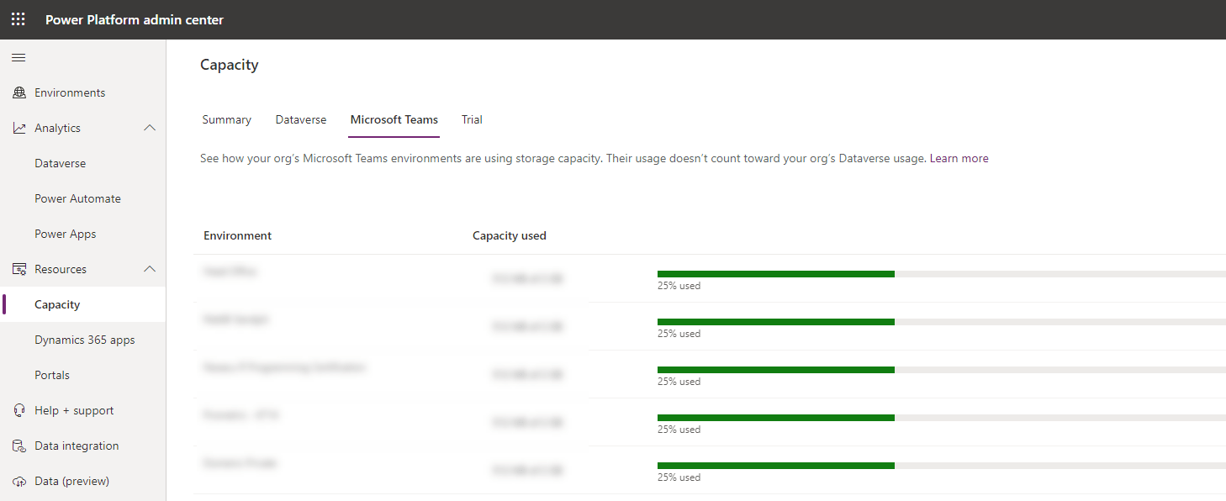Screen dimensions: 1226x501
Task: Select the Data (preview) icon
Action: 18,481
